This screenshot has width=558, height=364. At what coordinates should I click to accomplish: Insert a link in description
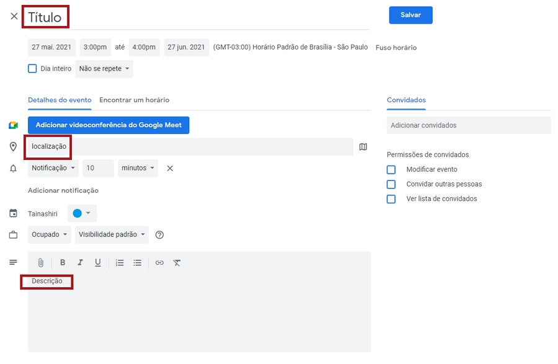click(x=159, y=263)
